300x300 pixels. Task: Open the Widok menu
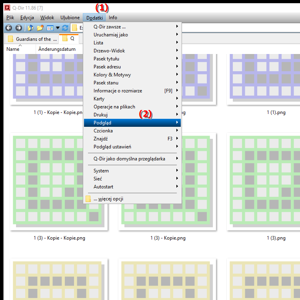[x=47, y=18]
